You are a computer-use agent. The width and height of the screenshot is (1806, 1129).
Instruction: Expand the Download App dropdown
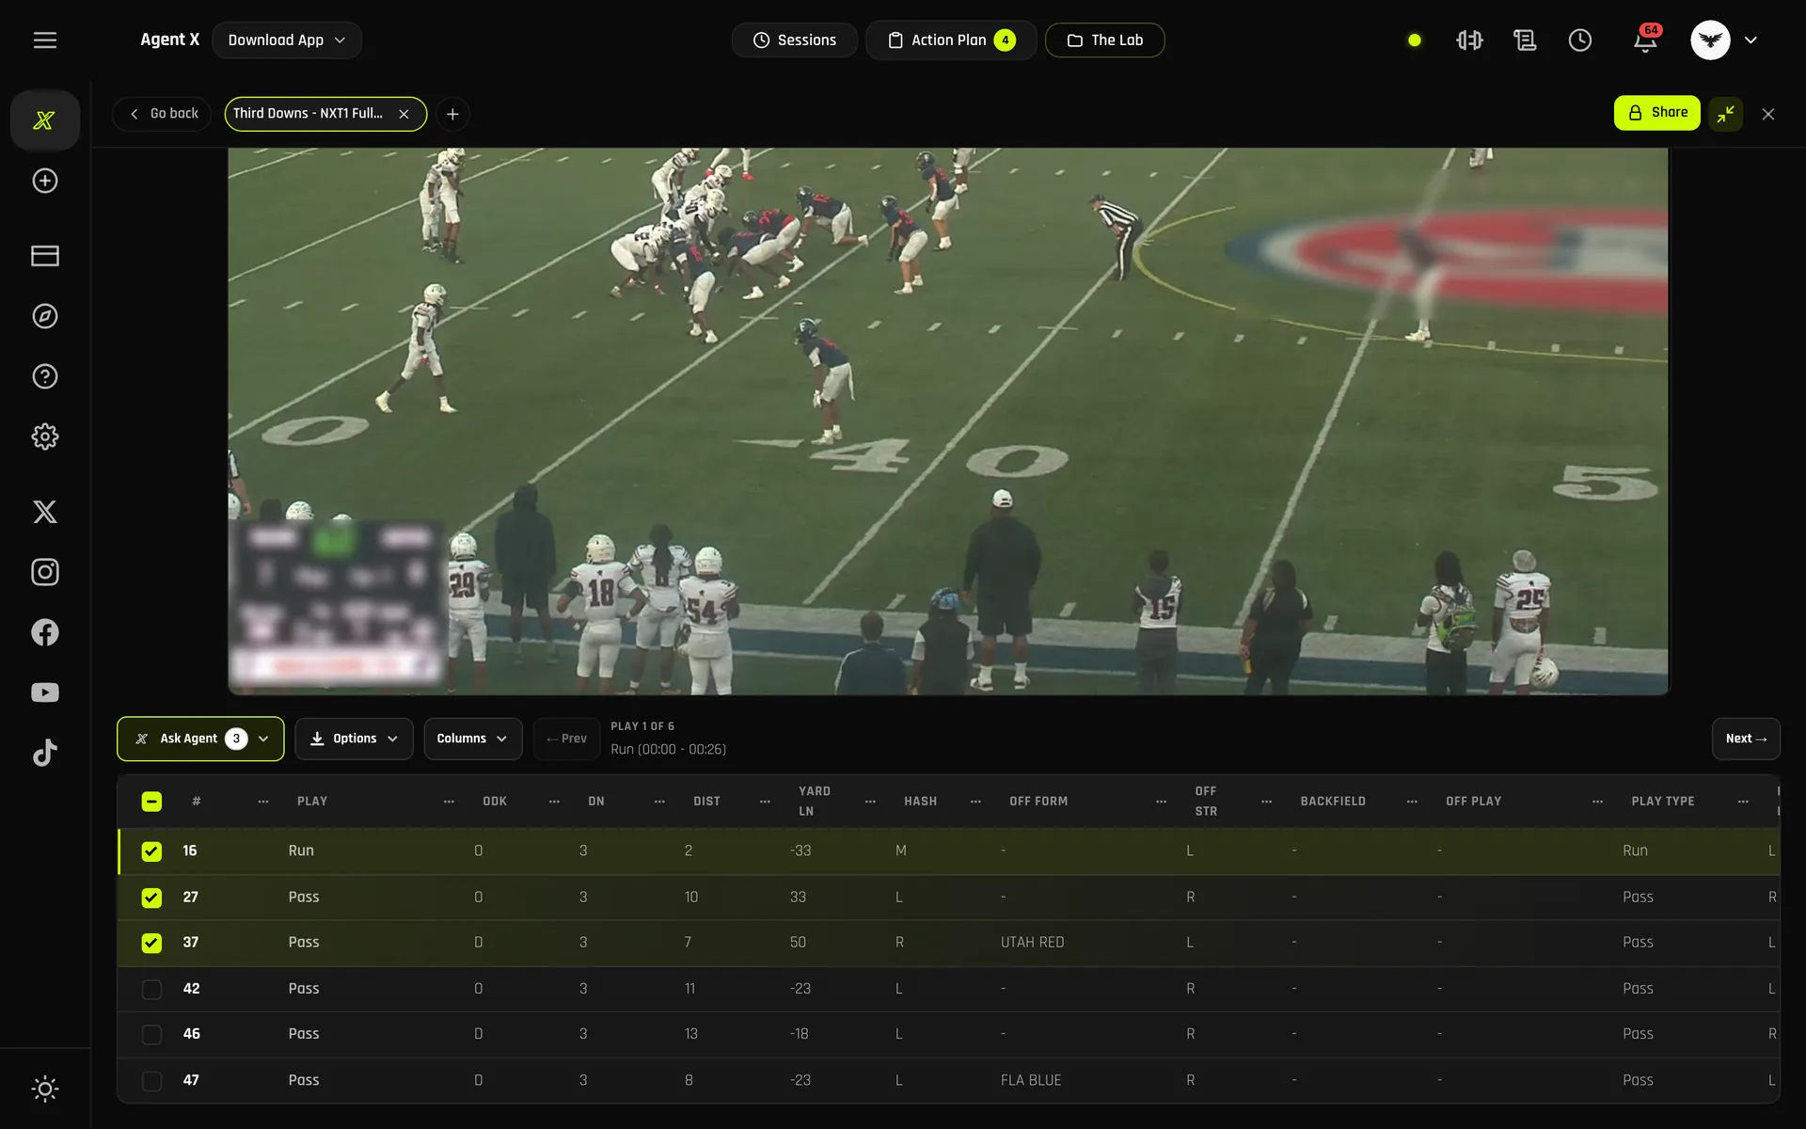(287, 40)
